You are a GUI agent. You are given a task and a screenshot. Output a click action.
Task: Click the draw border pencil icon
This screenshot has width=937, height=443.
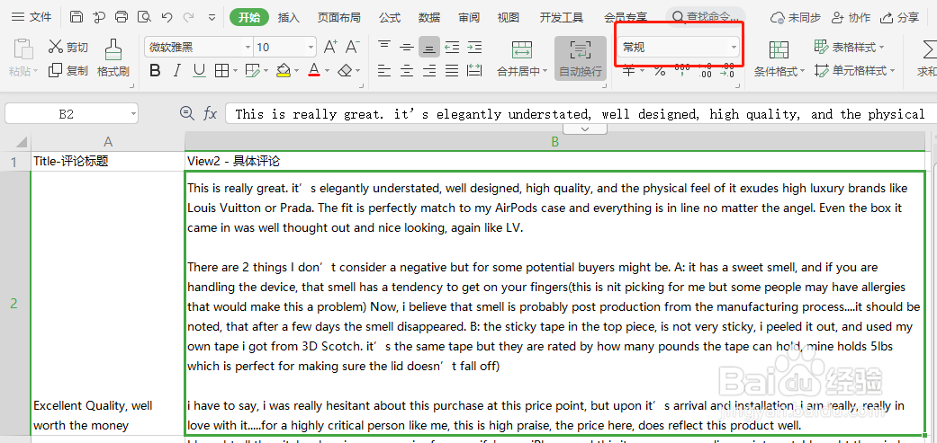tap(253, 71)
